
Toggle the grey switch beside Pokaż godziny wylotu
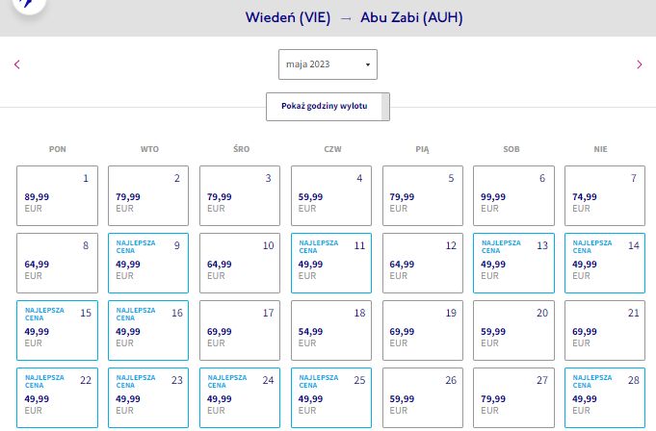pos(385,107)
